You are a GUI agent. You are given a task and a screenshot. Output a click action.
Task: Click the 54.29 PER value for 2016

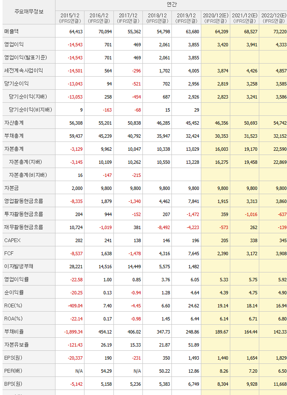106,371
